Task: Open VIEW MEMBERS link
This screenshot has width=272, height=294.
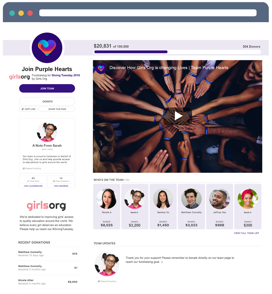Action: (x=61, y=186)
